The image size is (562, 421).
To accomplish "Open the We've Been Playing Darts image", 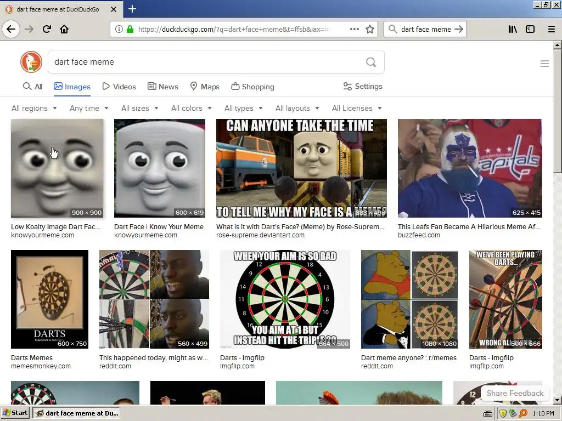I will 505,299.
